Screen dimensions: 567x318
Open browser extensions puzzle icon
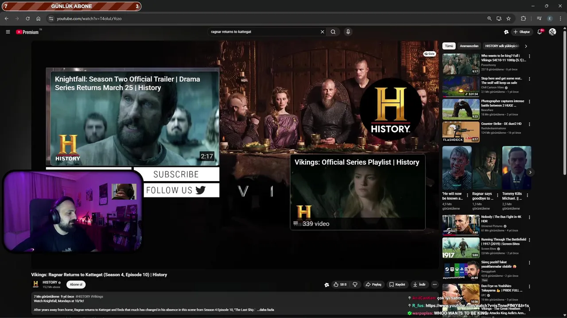click(x=524, y=19)
